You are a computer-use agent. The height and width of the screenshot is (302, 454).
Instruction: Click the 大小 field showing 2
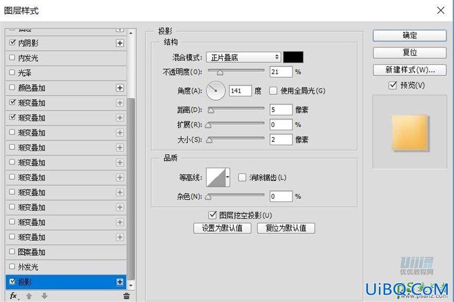[281, 140]
